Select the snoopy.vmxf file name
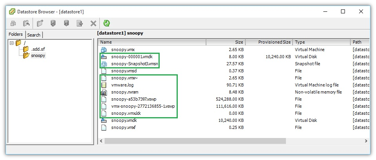 [x=124, y=127]
